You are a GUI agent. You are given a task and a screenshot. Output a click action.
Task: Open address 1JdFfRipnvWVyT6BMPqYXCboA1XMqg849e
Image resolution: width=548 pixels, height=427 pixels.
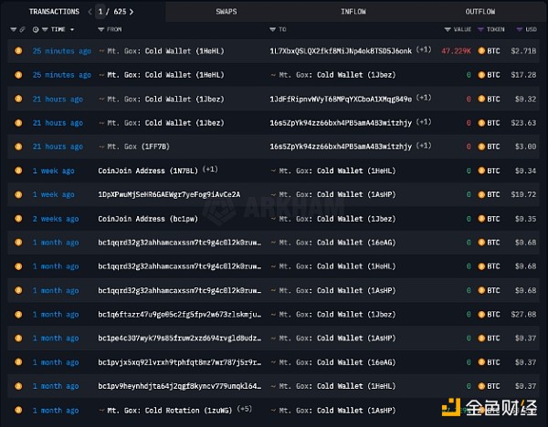point(341,99)
